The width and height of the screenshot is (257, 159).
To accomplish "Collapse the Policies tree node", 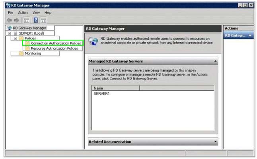I will 15,38.
